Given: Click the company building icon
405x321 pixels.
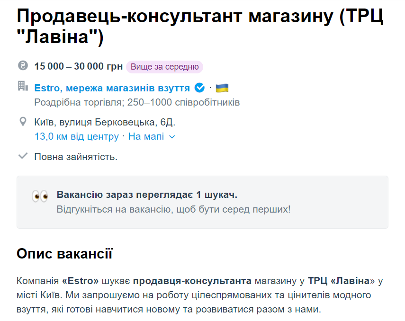Looking at the screenshot, I should tap(22, 86).
